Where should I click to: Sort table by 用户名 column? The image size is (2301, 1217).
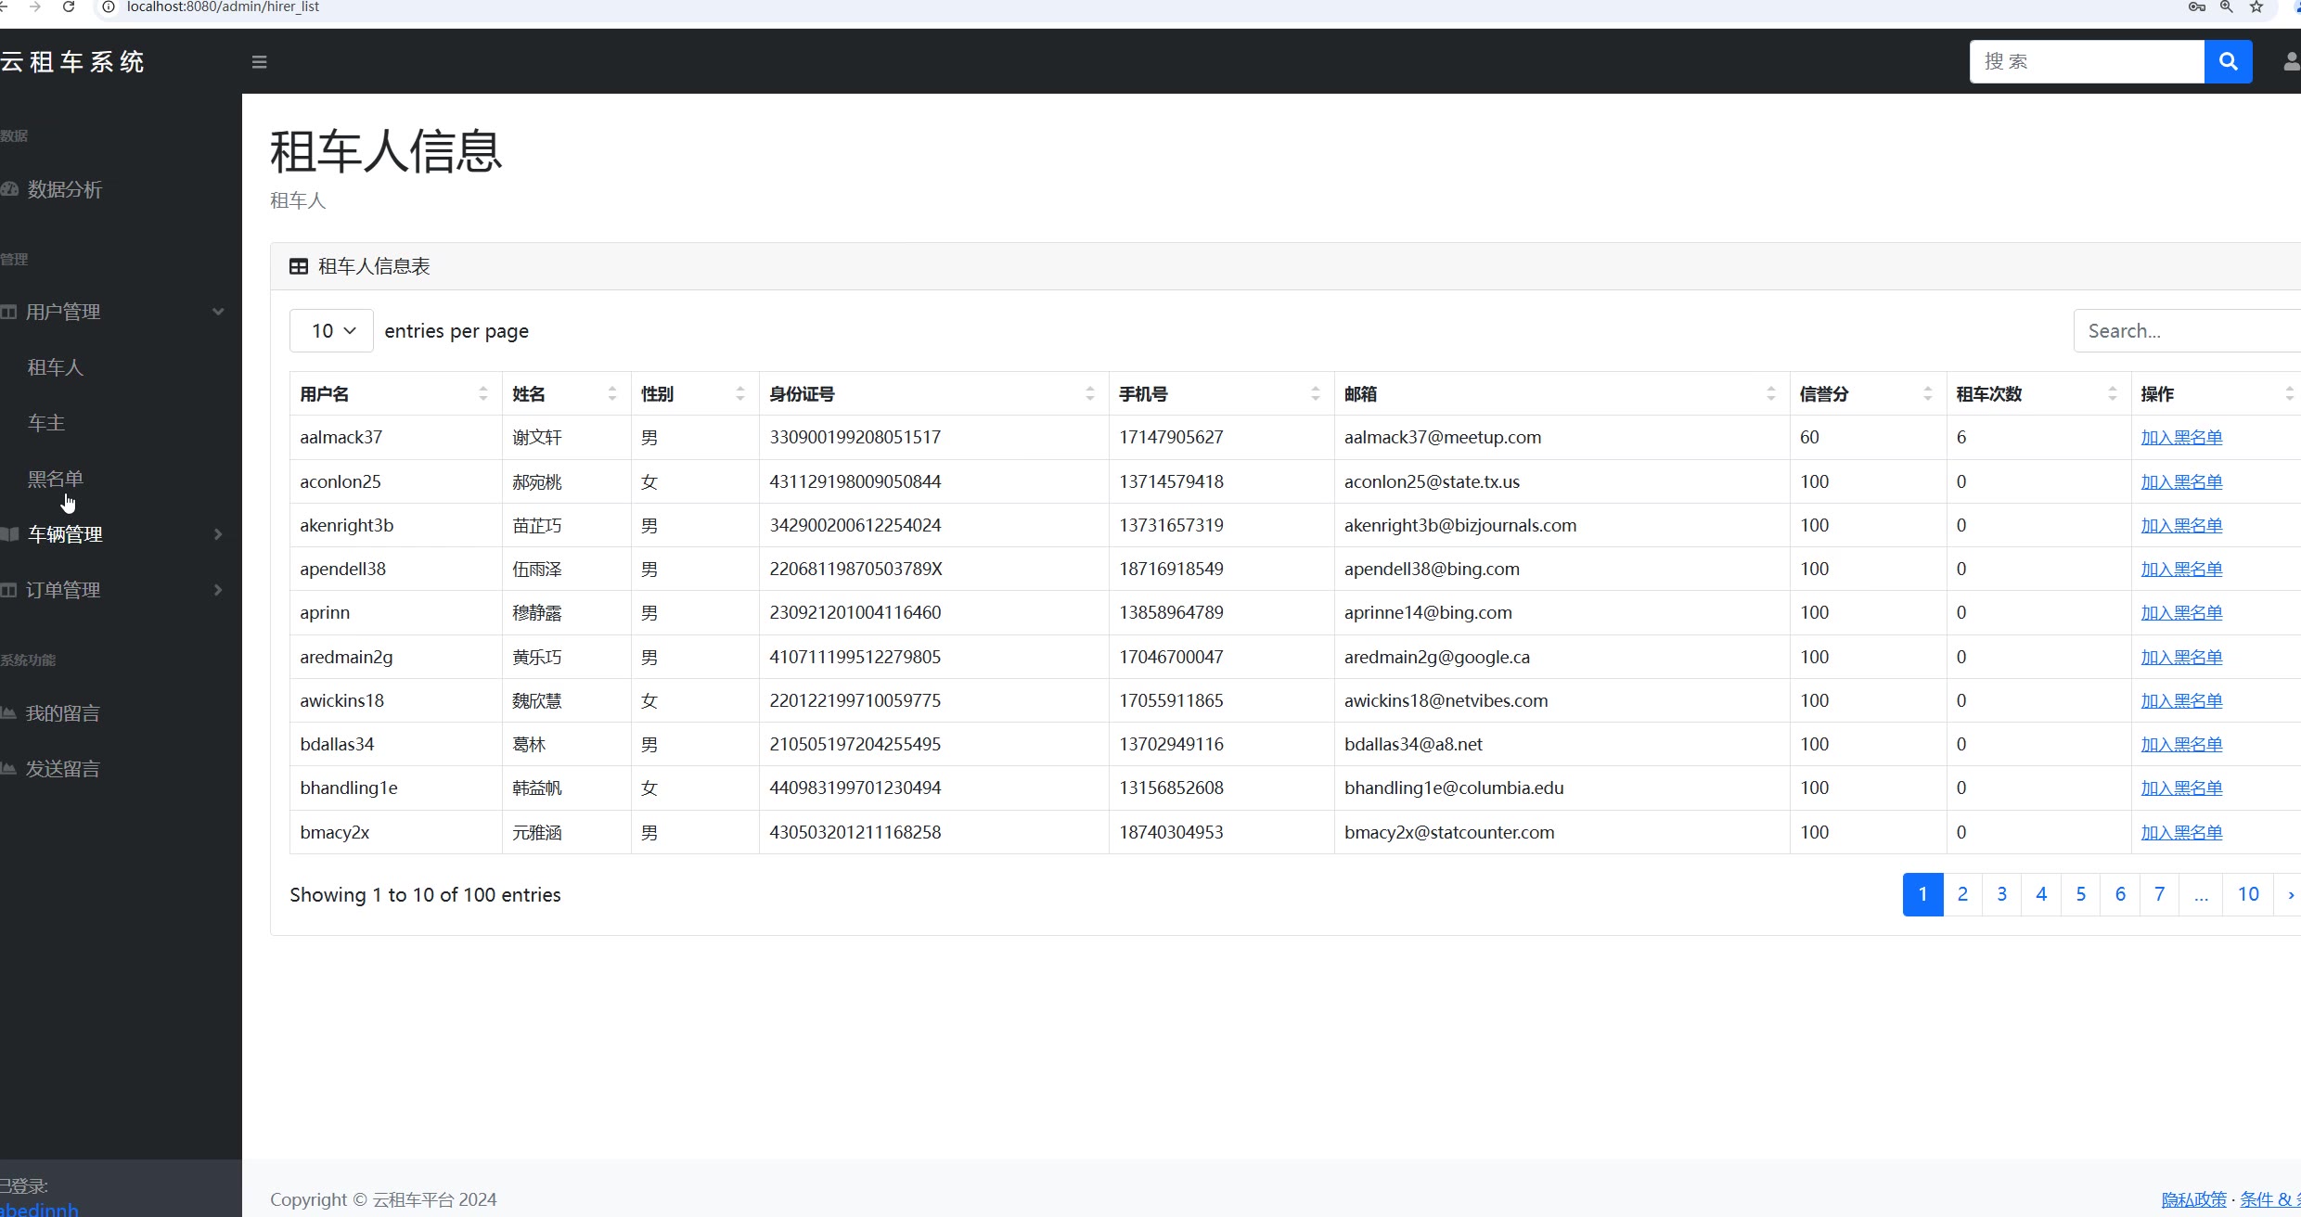pos(395,394)
